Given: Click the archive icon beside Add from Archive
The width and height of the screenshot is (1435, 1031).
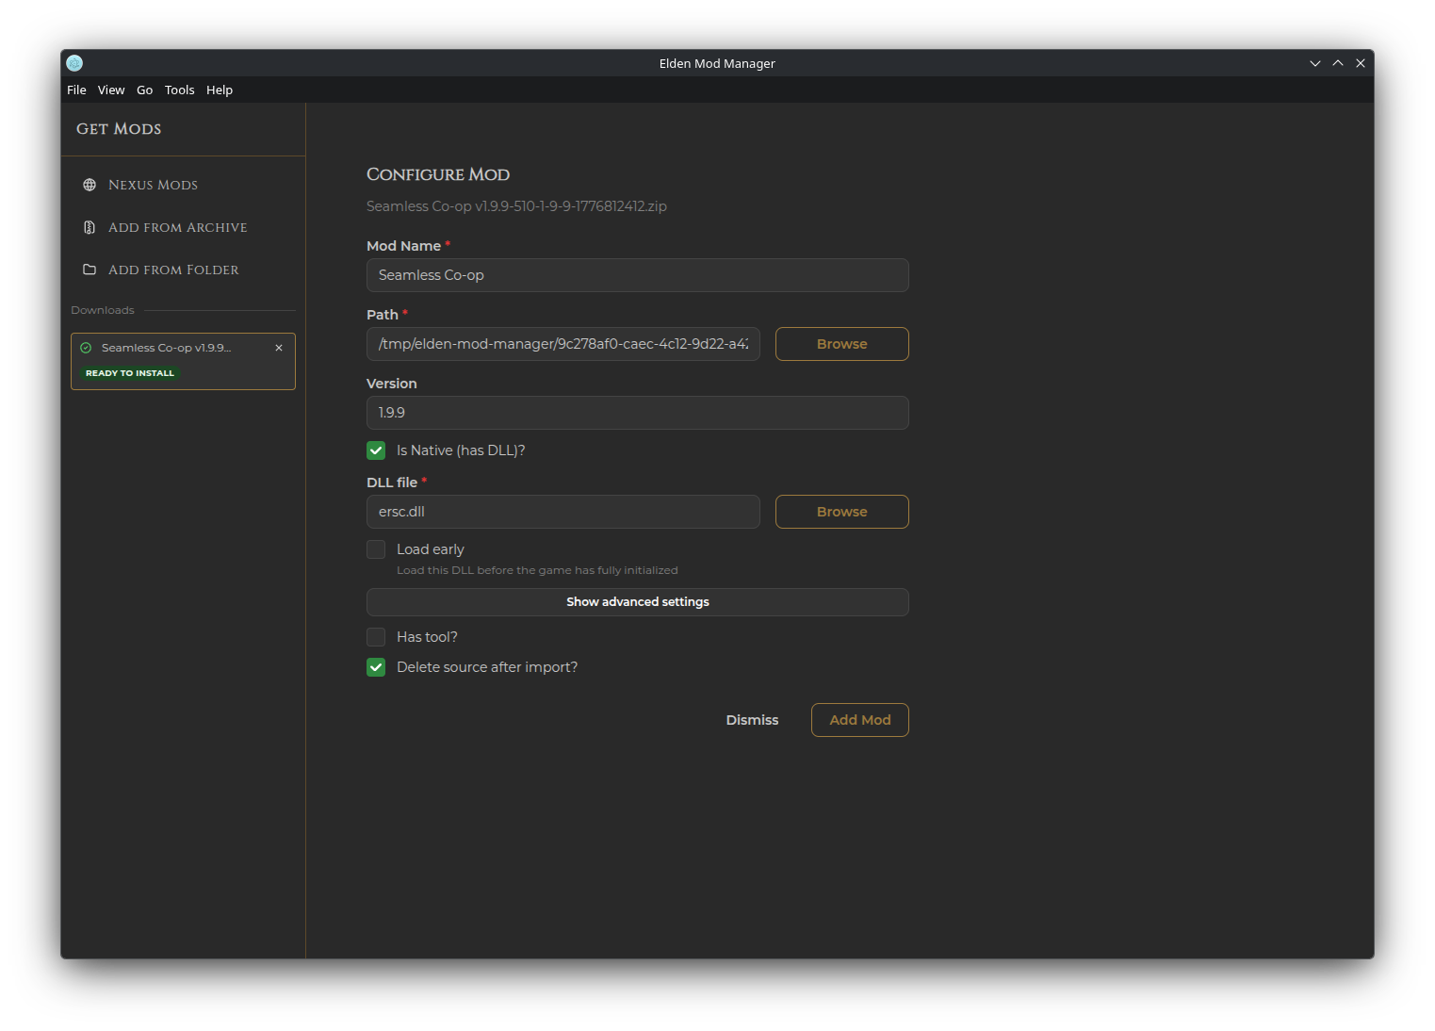Looking at the screenshot, I should (90, 227).
